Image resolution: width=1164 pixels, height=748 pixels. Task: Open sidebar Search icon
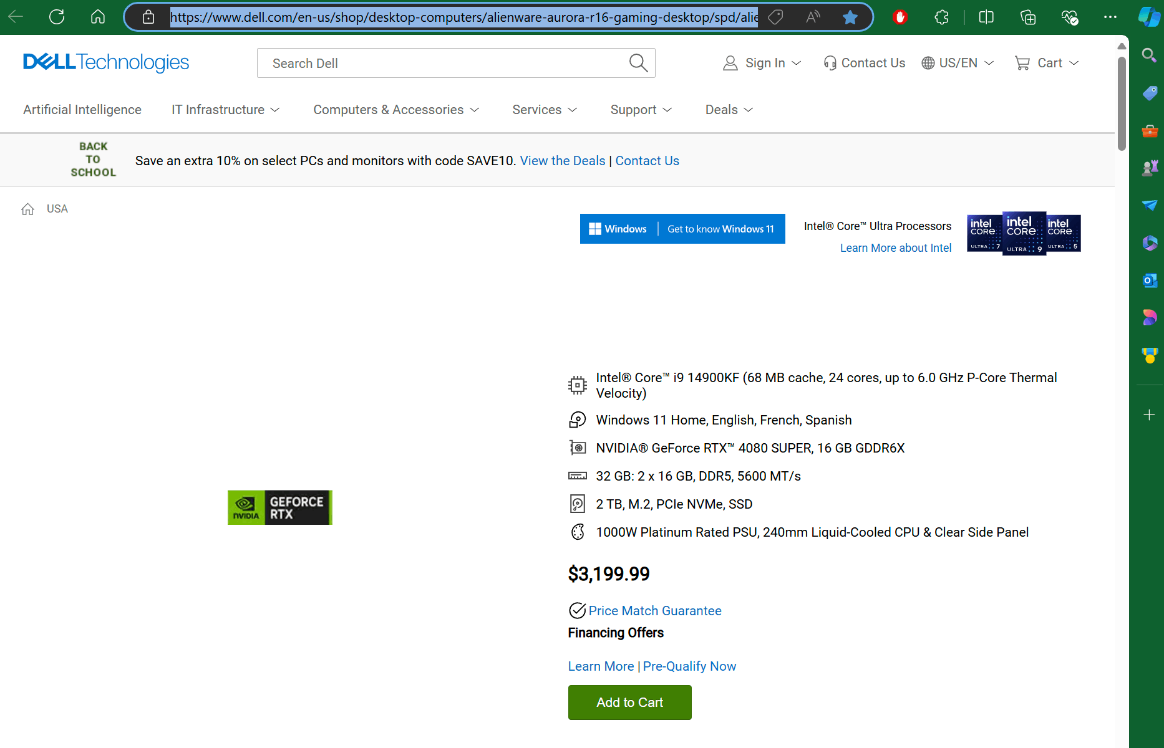(x=1149, y=55)
